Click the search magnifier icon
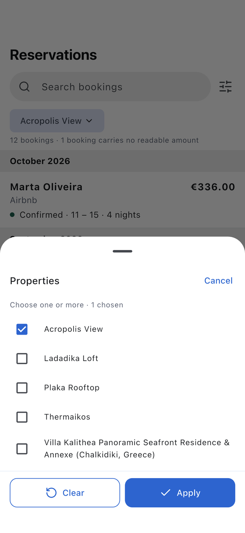The image size is (245, 533). coord(24,87)
